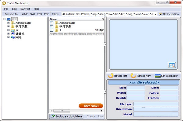The image size is (183, 121).
Task: Select the 库 library icon in tree
Action: (x=13, y=30)
